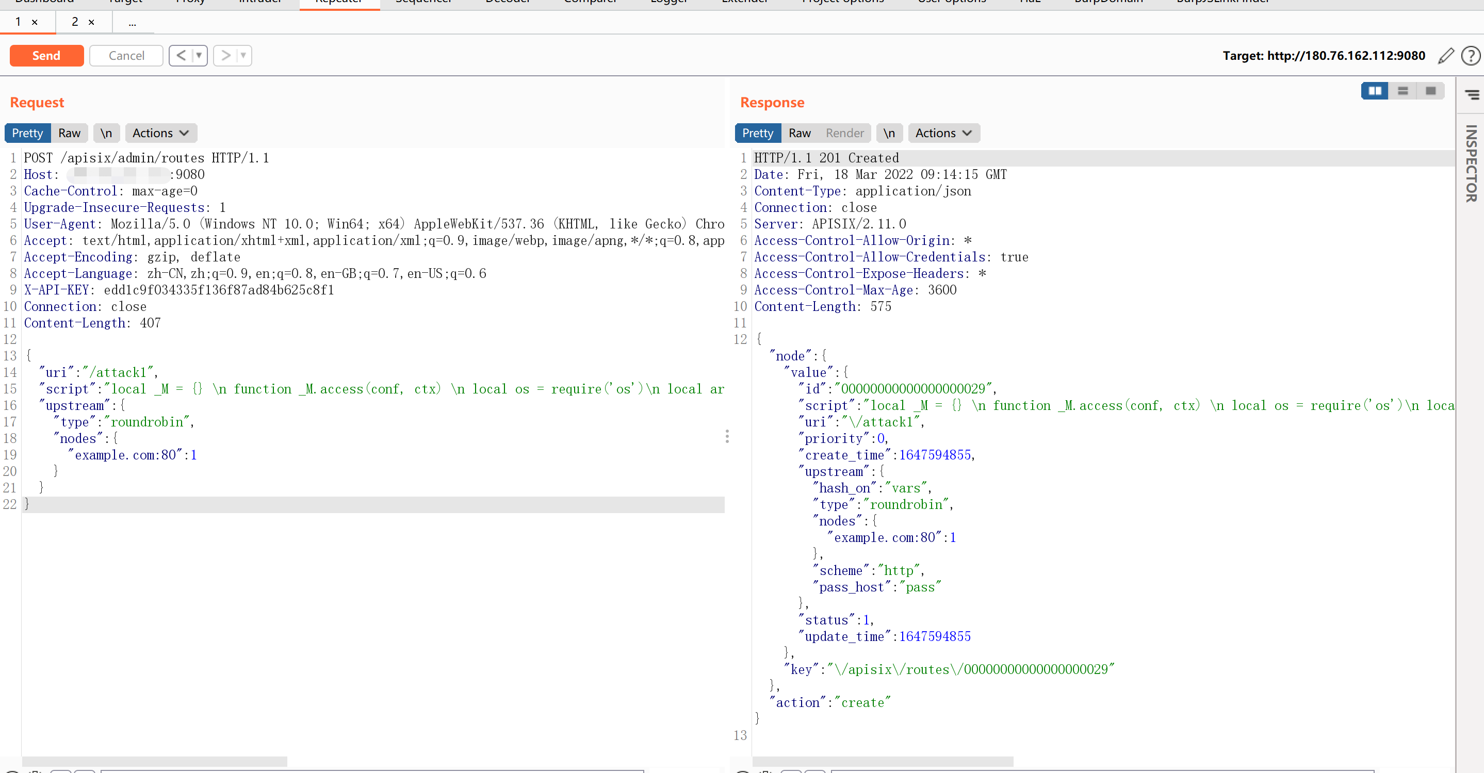The image size is (1484, 773).
Task: Click the Target URL text
Action: (x=1324, y=55)
